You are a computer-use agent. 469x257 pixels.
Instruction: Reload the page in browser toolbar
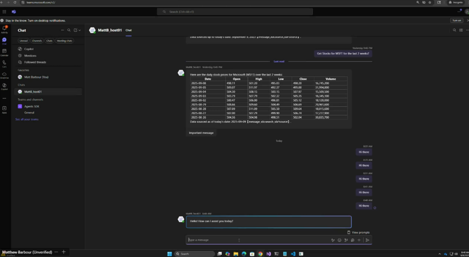(15, 2)
